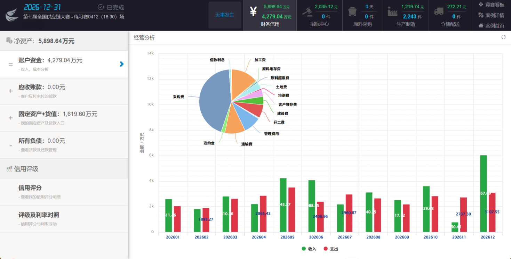Screen dimensions: 511x259
Task: Click the 无事发生 event box
Action: click(225, 15)
